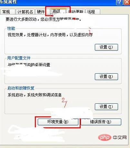Image resolution: width=130 pixels, height=148 pixels.
Task: Click the php logo watermark
Action: (x=105, y=137)
